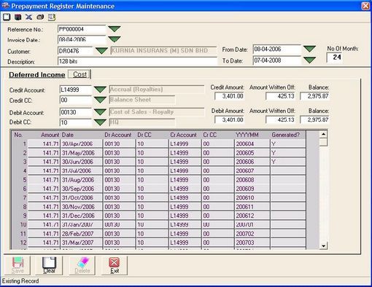Close the Prepayment Register Maintenance window
The height and width of the screenshot is (287, 372).
tap(365, 6)
